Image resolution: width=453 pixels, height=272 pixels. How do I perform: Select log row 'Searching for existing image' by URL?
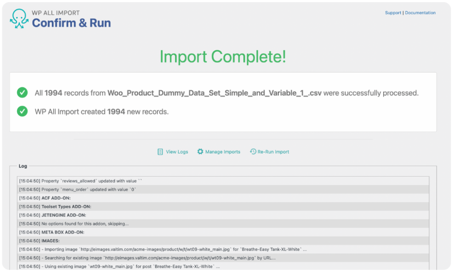tap(223, 258)
